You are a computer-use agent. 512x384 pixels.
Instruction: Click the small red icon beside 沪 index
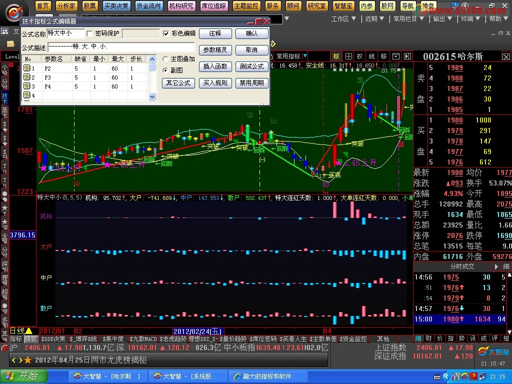4,348
